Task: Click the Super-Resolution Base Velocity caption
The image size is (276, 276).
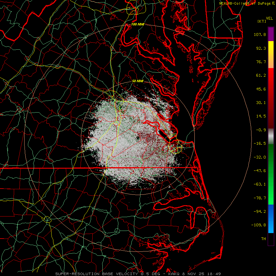Action: point(138,274)
